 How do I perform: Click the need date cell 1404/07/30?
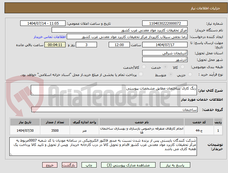pos(25,131)
